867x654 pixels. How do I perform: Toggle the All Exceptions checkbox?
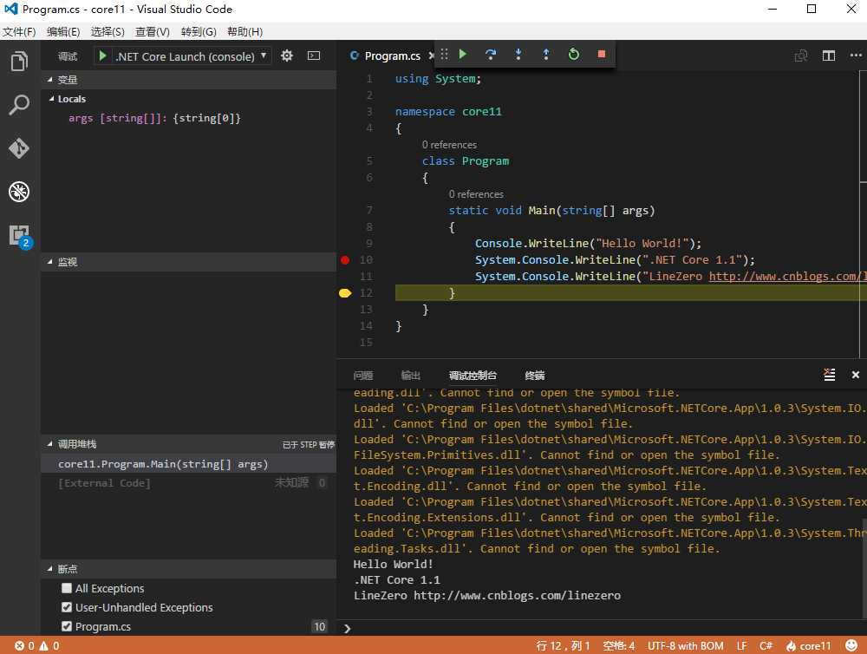[x=67, y=588]
